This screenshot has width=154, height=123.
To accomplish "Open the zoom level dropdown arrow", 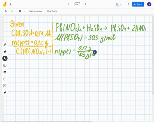I will (24, 11).
